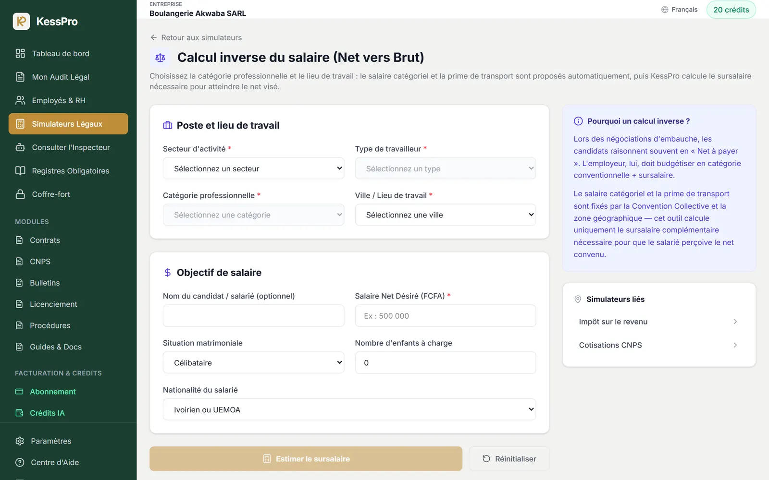Click the Consulter l'Inspecteur icon

point(20,147)
